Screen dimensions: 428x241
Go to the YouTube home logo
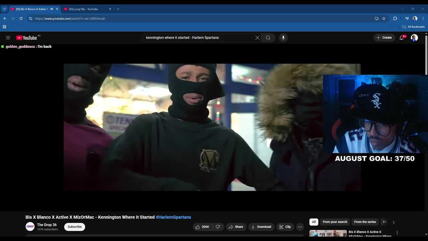click(26, 38)
